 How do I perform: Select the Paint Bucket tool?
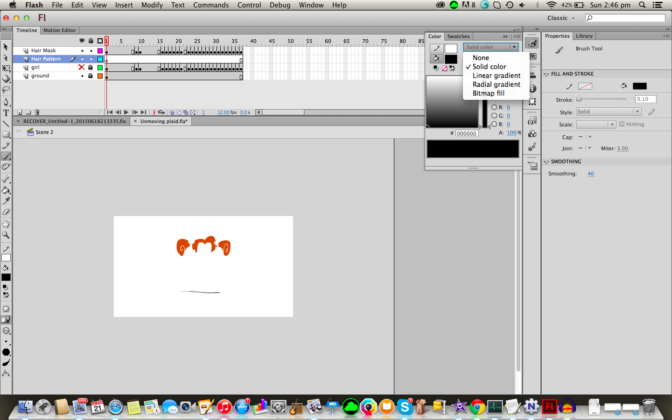(x=6, y=190)
